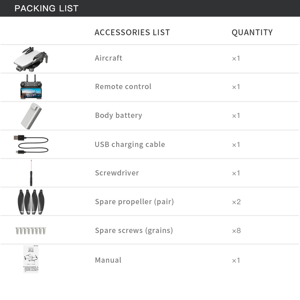Click the aircraft drone image
300x300 pixels.
(x=31, y=59)
